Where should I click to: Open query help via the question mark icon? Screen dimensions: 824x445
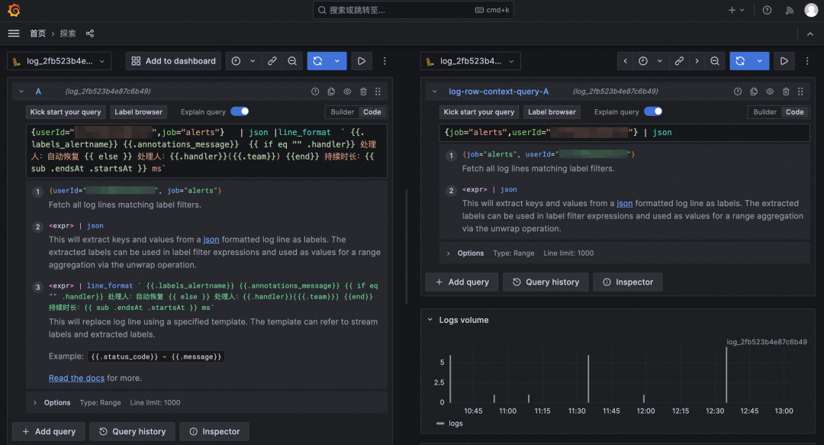315,91
